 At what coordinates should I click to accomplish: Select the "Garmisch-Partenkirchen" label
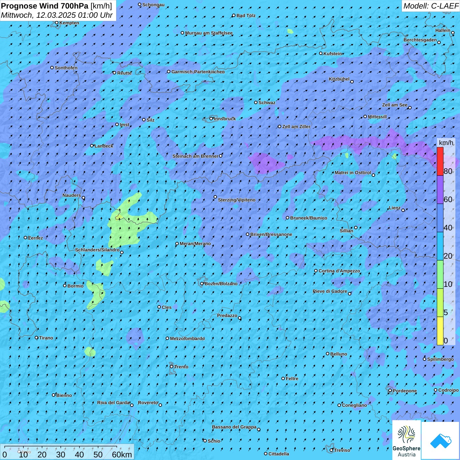[x=198, y=72]
